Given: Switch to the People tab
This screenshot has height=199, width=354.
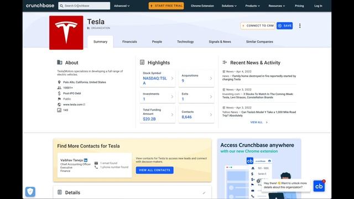Looking at the screenshot, I should (x=157, y=42).
